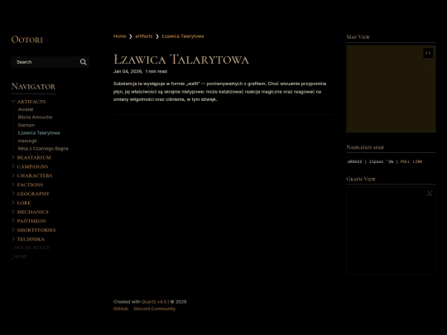The width and height of the screenshot is (447, 335).
Task: Select Łzawica Talarytowa in navigator
Action: (39, 132)
